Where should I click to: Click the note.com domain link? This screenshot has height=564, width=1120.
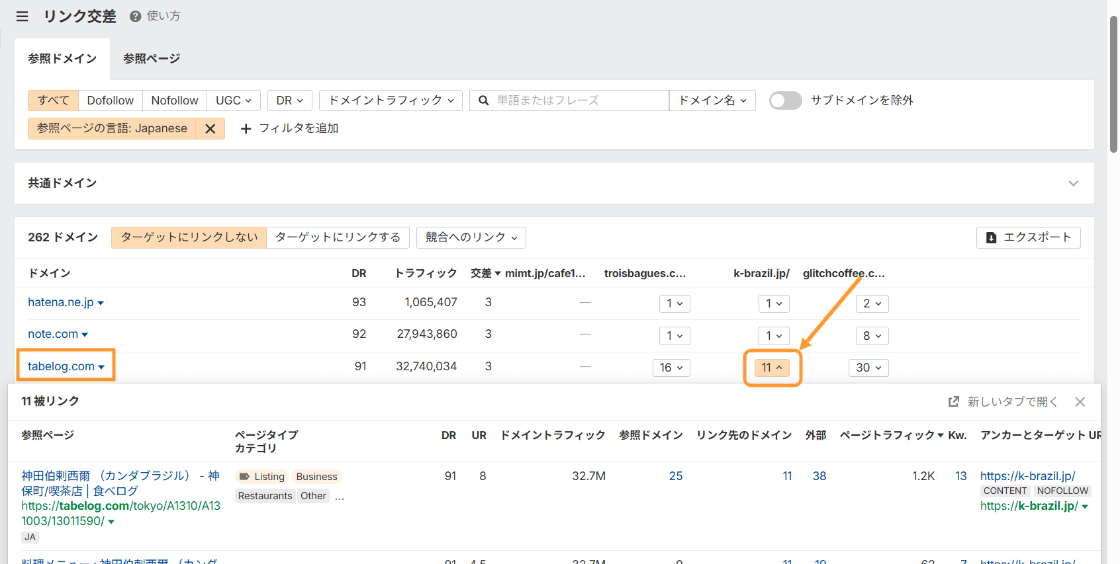[x=53, y=335]
